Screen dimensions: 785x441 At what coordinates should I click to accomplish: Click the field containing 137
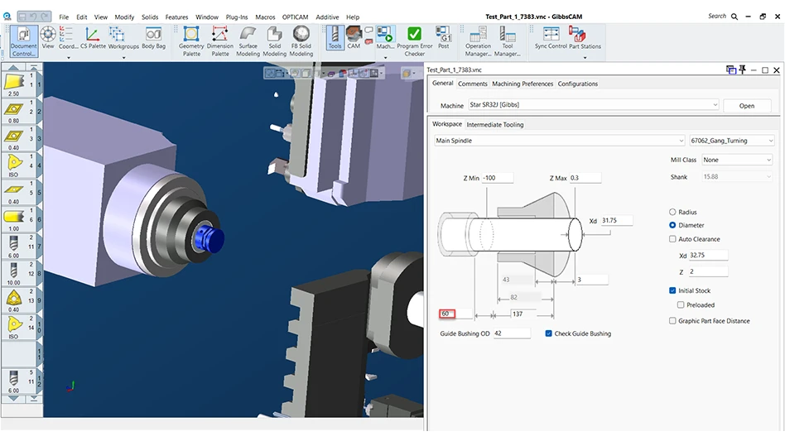pyautogui.click(x=523, y=314)
